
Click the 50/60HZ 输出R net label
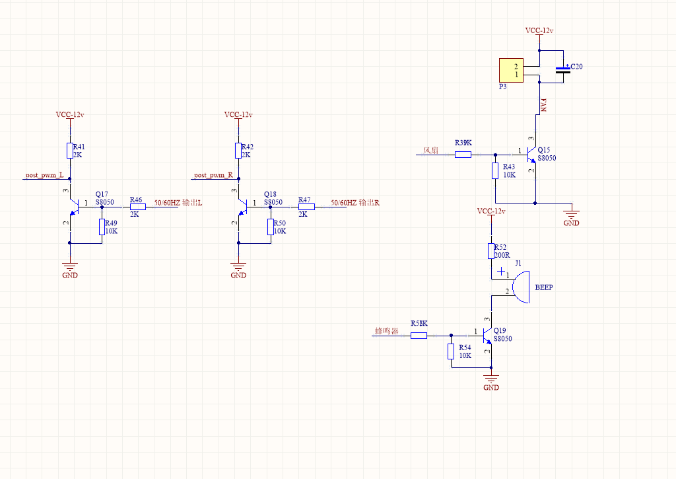click(x=355, y=203)
